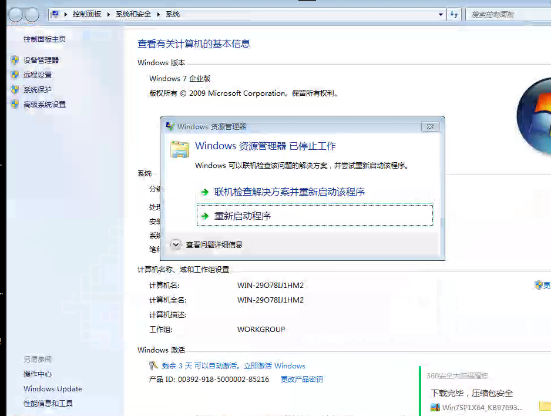This screenshot has width=551, height=416.
Task: Open the Win7SP1X64_KB97693 file in the 360 popup
Action: [482, 408]
